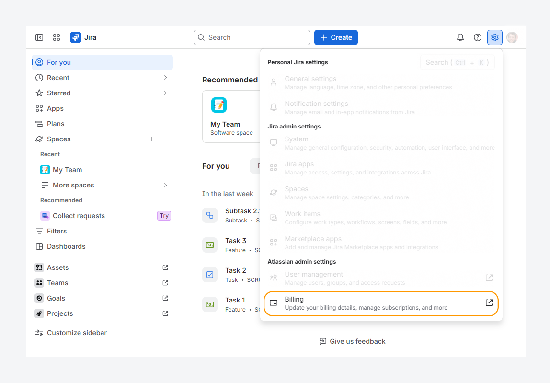Screen dimensions: 550x383
Task: Add a space with the plus icon
Action: pos(151,139)
